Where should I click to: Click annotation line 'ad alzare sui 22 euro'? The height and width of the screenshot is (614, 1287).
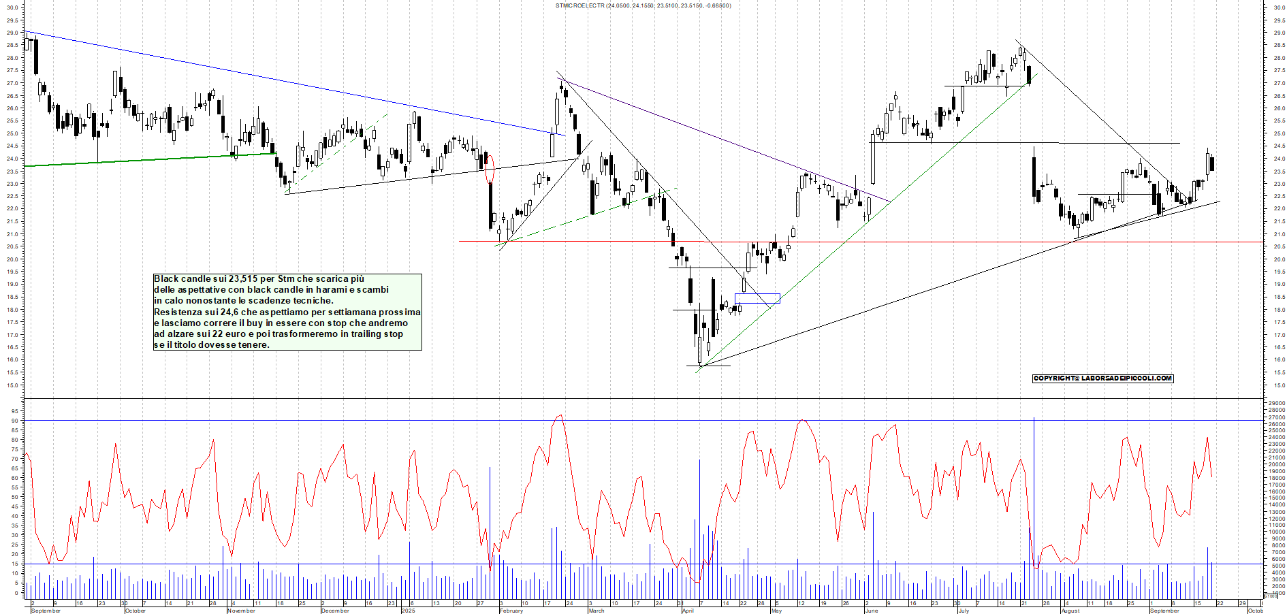tap(201, 334)
